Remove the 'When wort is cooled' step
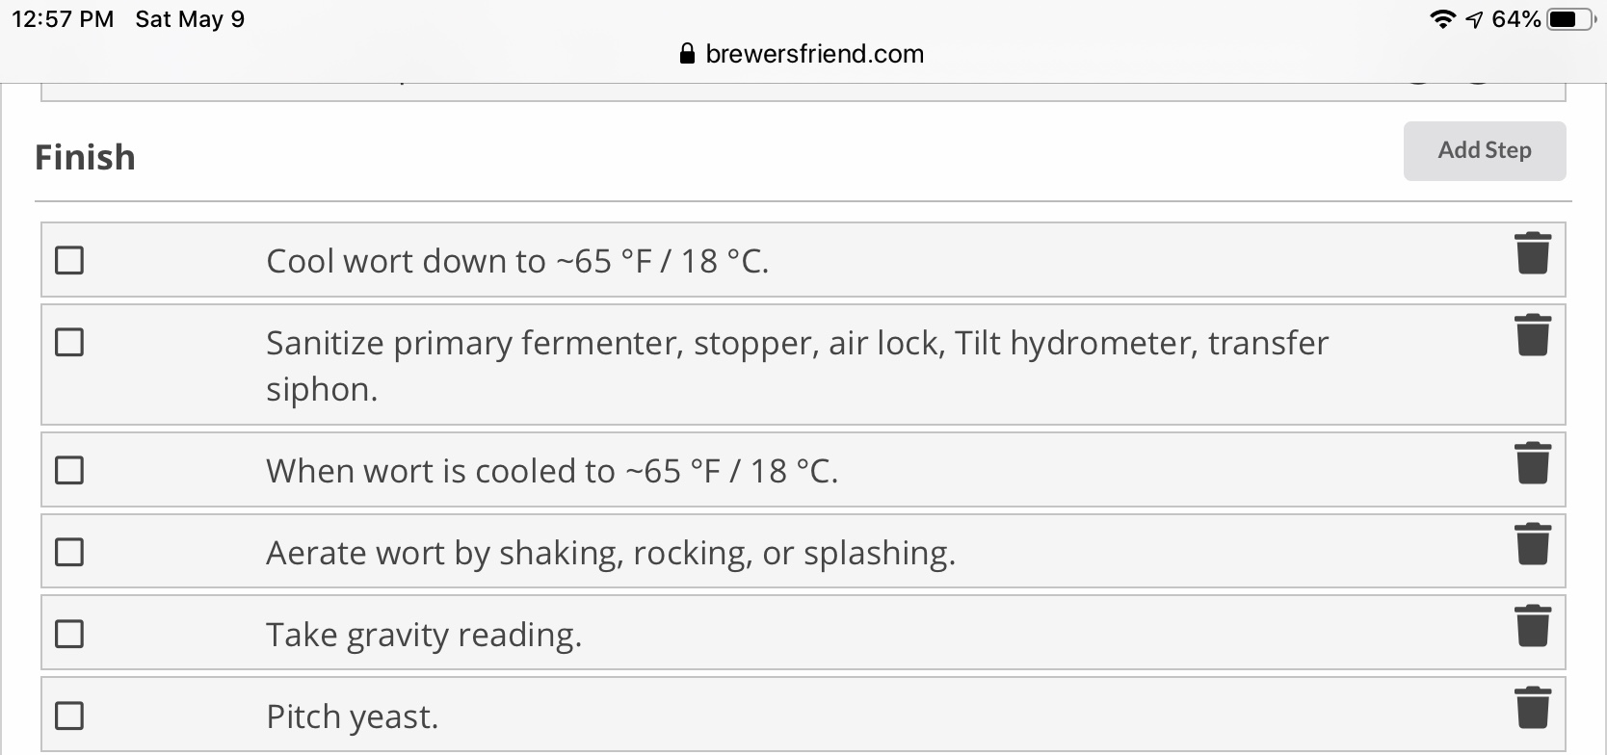1607x755 pixels. click(1532, 463)
